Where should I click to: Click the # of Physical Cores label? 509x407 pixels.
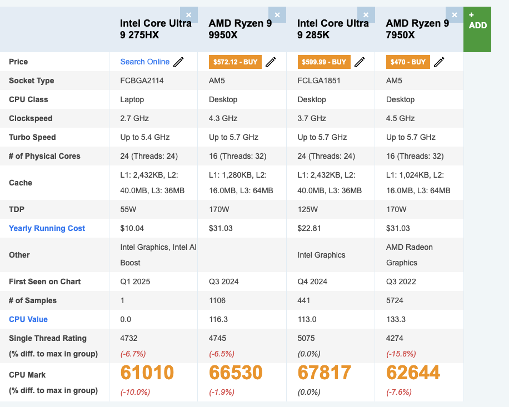tap(44, 157)
